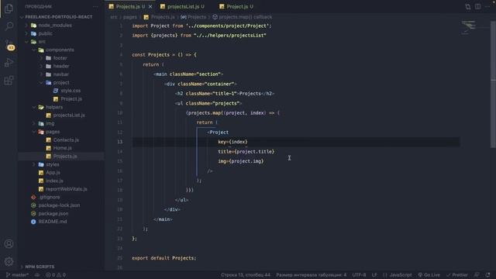Switch to the Project.js tab
Viewport: 496px width, 279px height.
click(x=236, y=6)
